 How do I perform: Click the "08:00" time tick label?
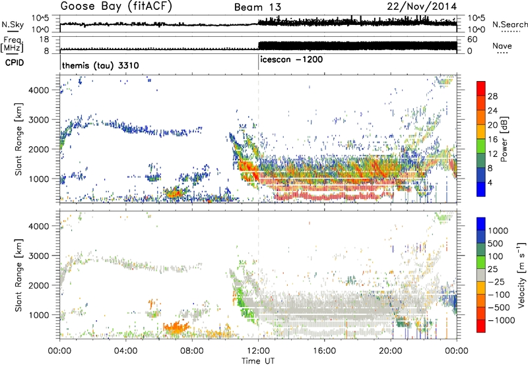point(191,351)
